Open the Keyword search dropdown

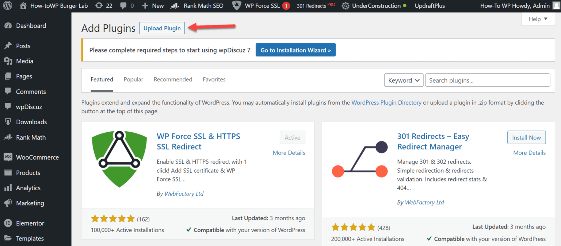point(404,80)
